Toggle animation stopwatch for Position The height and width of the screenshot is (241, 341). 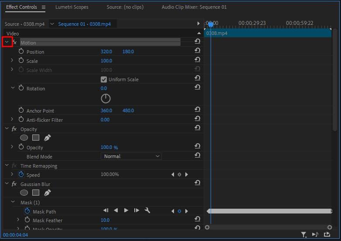(x=21, y=52)
